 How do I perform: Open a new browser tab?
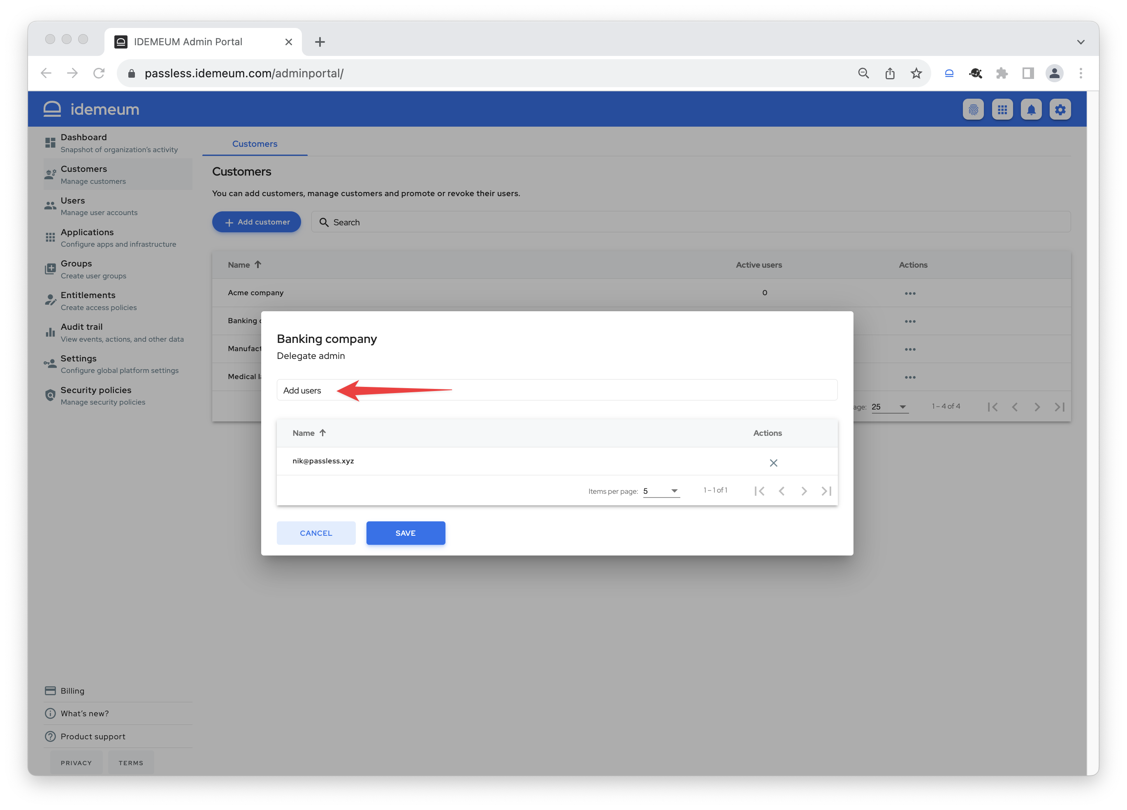point(320,42)
